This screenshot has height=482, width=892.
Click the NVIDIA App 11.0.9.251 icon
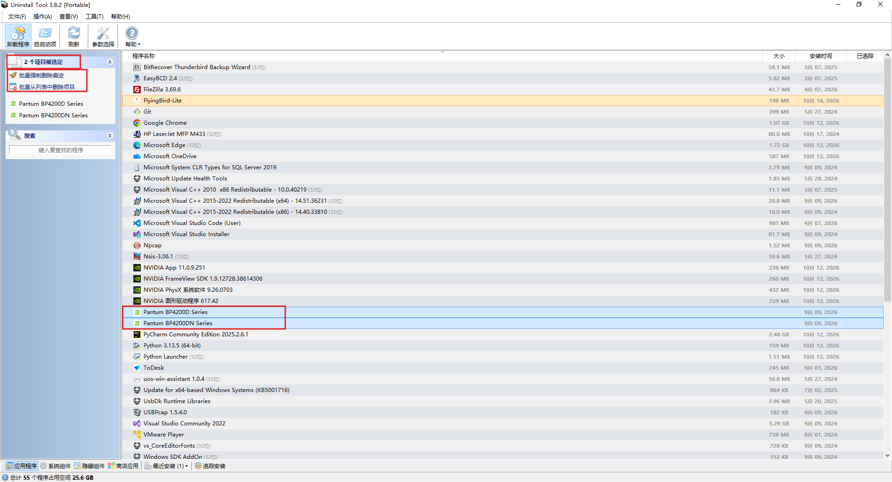coord(137,268)
